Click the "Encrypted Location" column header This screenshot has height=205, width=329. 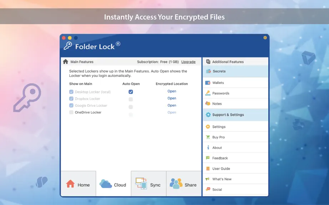172,84
